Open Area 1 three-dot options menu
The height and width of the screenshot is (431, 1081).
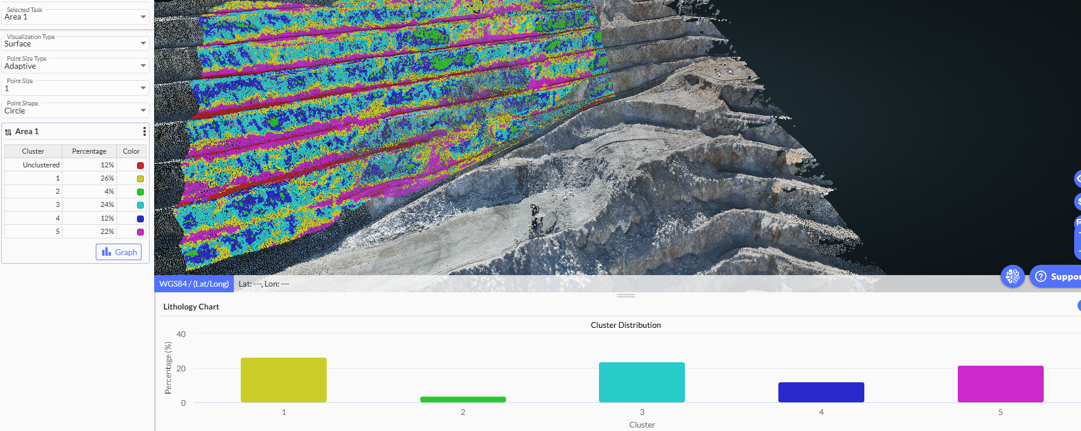coord(144,132)
